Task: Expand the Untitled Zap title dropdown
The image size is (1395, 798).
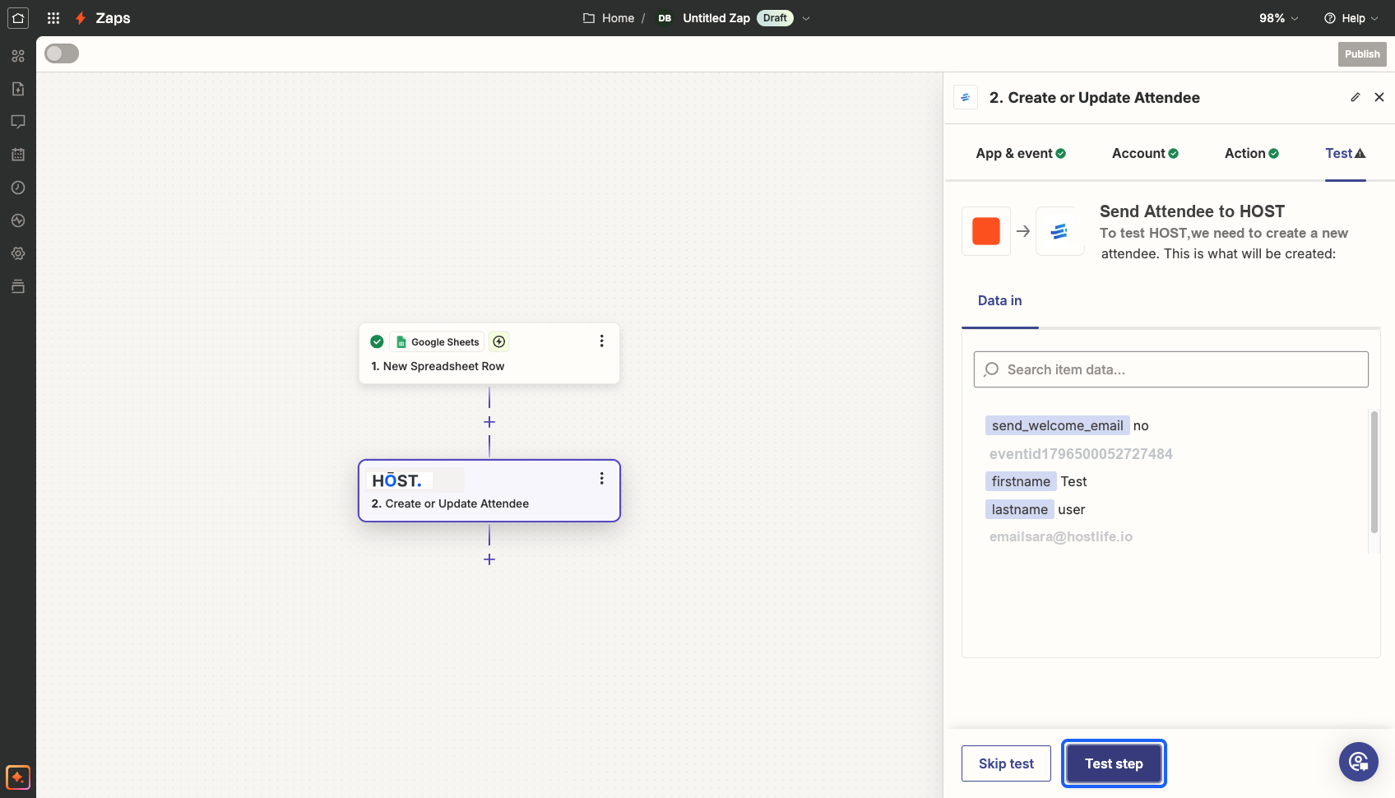Action: click(x=806, y=18)
